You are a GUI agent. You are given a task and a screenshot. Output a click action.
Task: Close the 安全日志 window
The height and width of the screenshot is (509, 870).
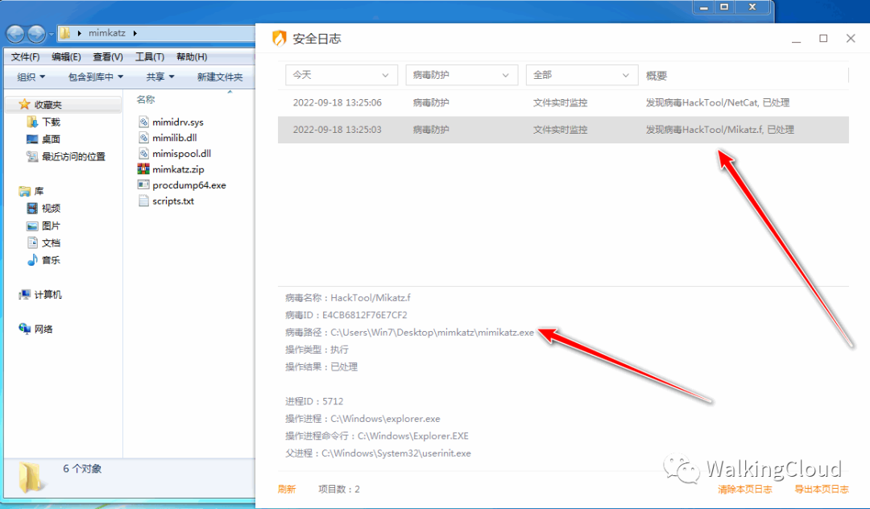click(x=851, y=39)
